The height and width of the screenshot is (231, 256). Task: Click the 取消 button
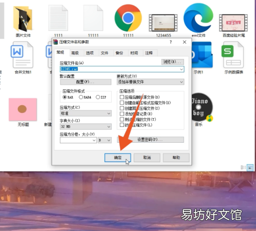pos(147,158)
